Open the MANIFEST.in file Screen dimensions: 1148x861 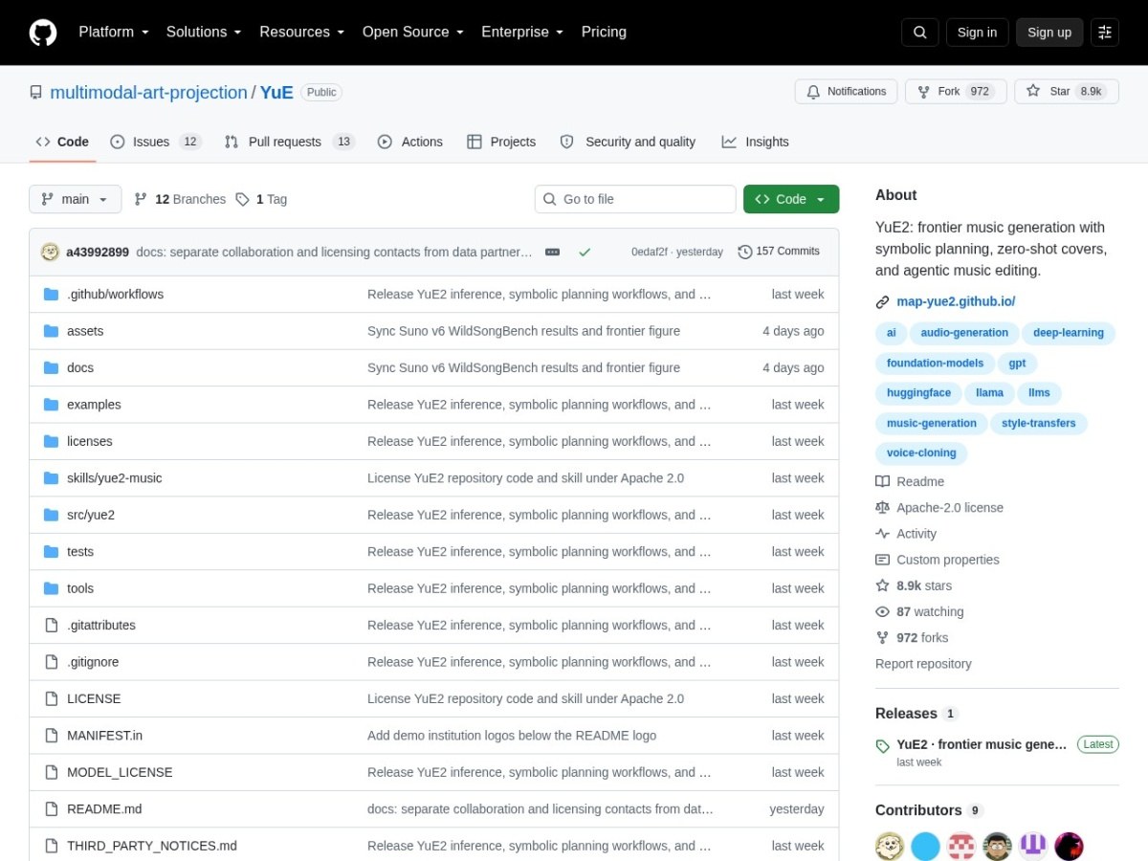(x=104, y=736)
